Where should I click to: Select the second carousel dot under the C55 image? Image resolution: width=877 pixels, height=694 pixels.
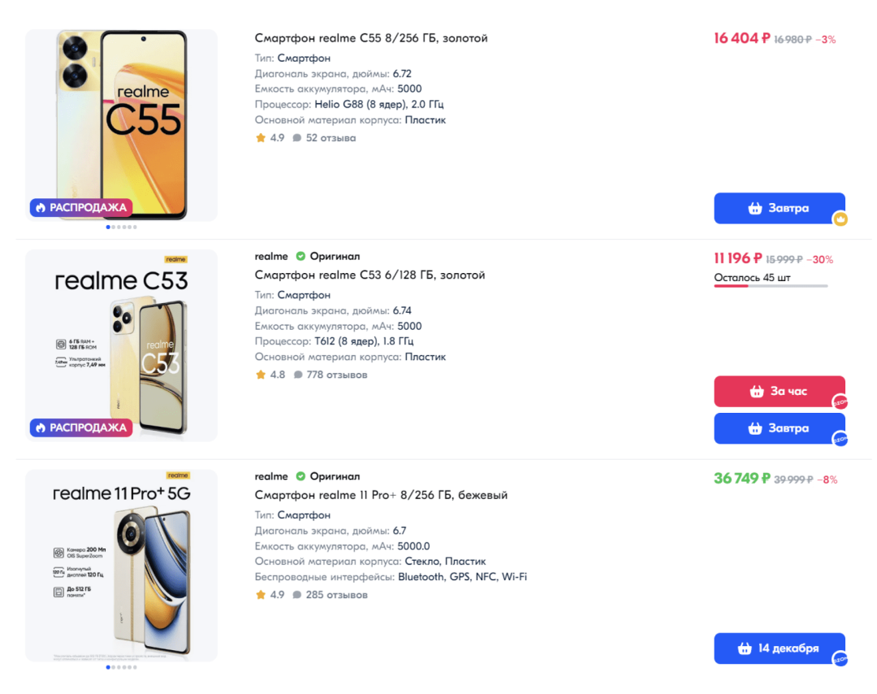(114, 228)
